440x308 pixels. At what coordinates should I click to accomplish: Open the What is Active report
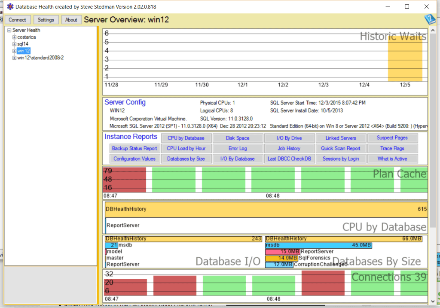tap(392, 159)
